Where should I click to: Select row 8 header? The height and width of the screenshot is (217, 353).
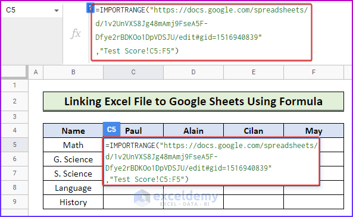coord(15,187)
